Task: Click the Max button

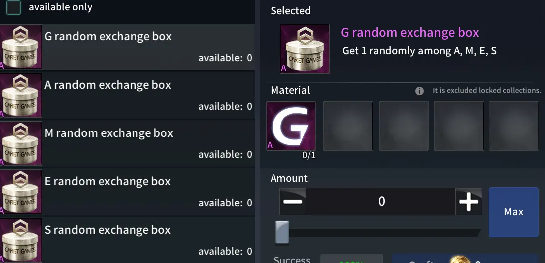Action: pyautogui.click(x=514, y=212)
